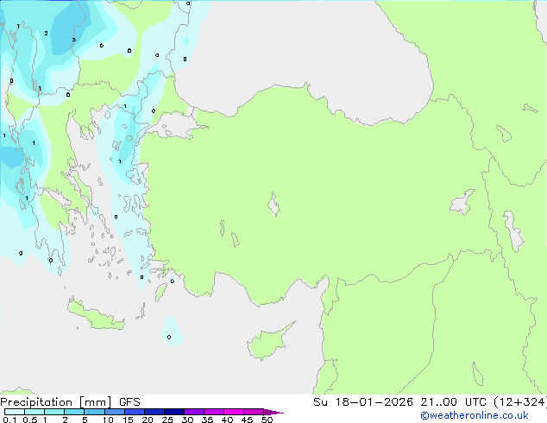Click the 25–30 mm dark blue swatch
Viewport: 547px width, 423px height.
coord(173,412)
